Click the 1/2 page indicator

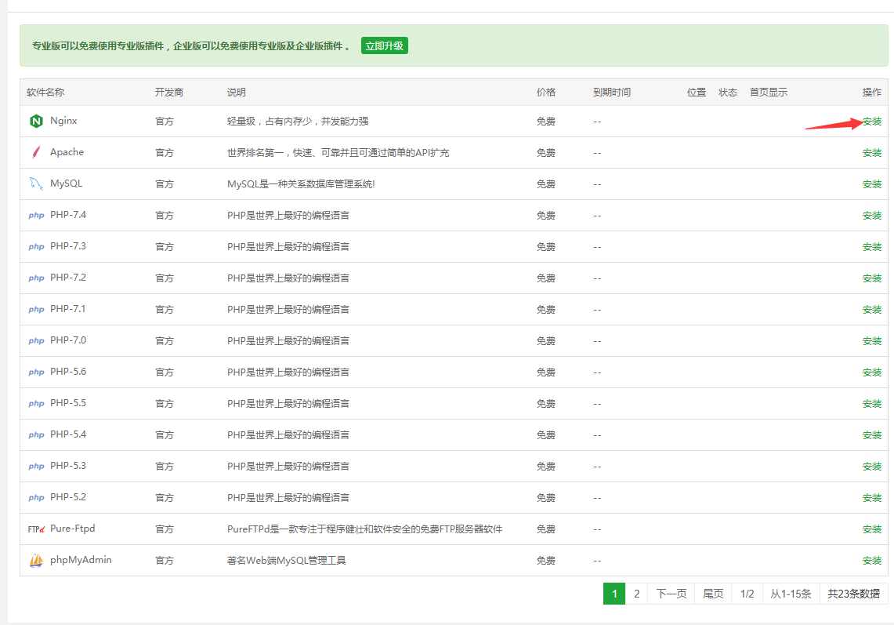tap(747, 594)
